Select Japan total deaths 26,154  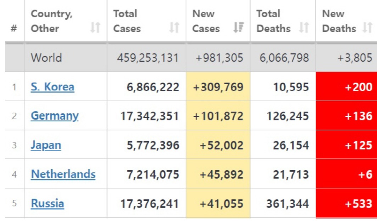point(291,145)
